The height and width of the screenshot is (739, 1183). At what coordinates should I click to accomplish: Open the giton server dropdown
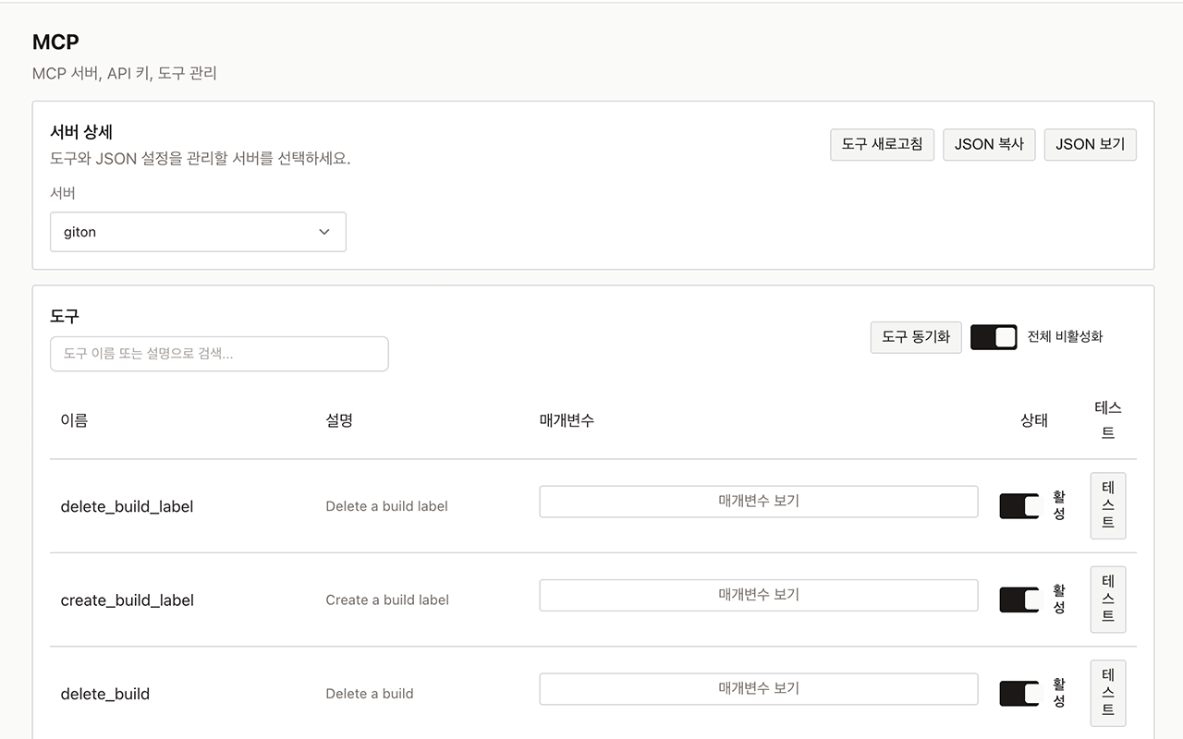198,232
